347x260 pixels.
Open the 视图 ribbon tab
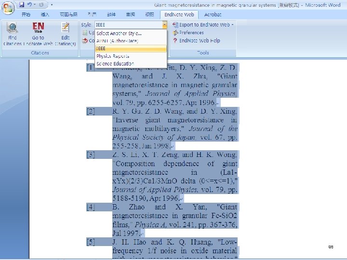(x=149, y=14)
